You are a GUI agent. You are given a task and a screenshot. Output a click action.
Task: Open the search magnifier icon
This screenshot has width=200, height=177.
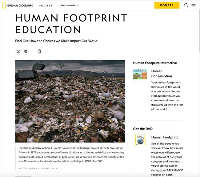point(186,5)
